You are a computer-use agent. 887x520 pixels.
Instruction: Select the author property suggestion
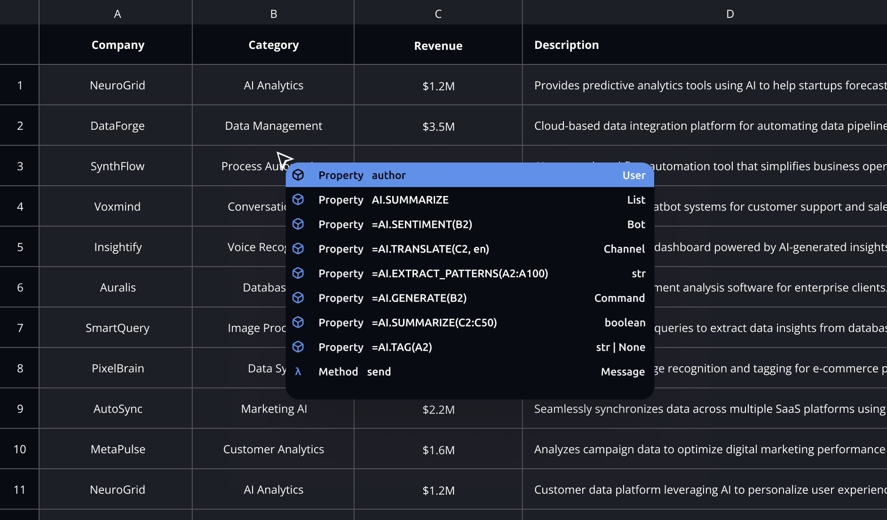pos(470,175)
